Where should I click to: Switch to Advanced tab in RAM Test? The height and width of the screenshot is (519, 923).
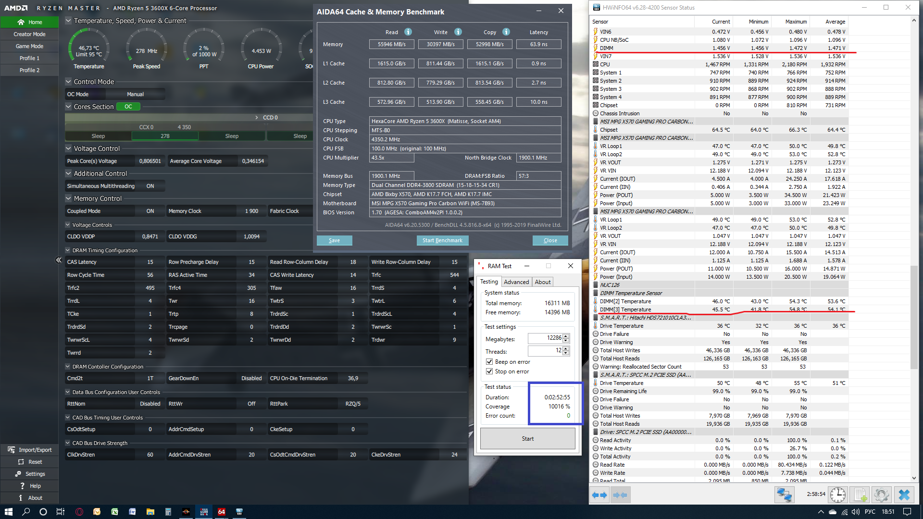(x=516, y=282)
